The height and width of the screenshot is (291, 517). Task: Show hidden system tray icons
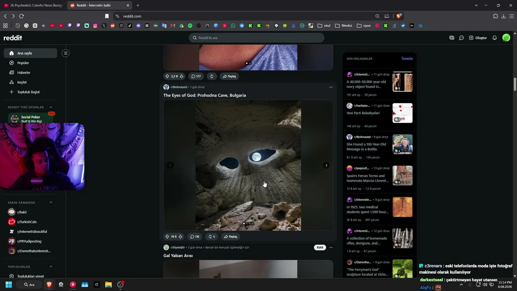pos(461,285)
